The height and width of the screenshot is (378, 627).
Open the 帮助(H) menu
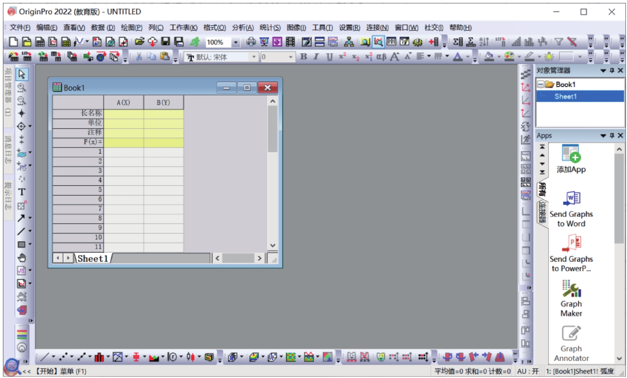[460, 28]
